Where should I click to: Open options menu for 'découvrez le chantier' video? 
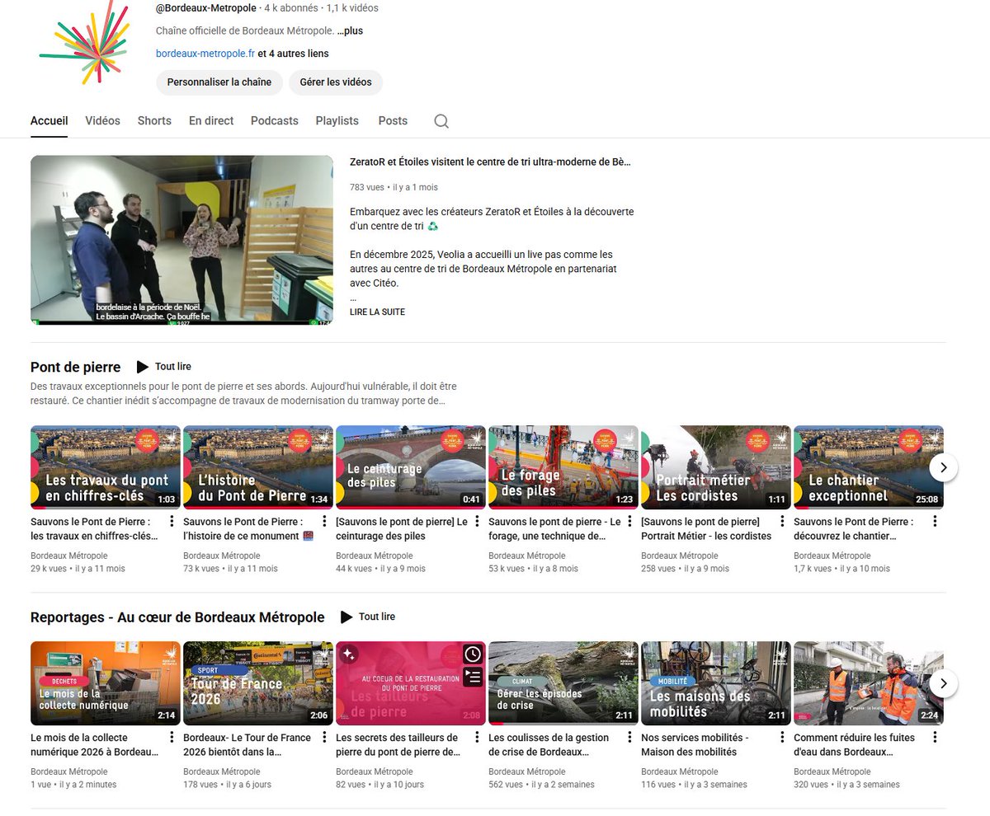(935, 522)
